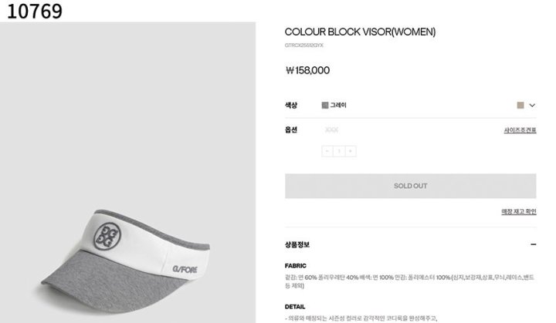This screenshot has height=323, width=556.
Task: Check store stock via 매장 재고 확인
Action: pos(518,211)
